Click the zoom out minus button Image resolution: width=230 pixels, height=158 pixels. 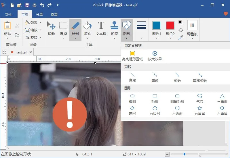click(x=167, y=154)
